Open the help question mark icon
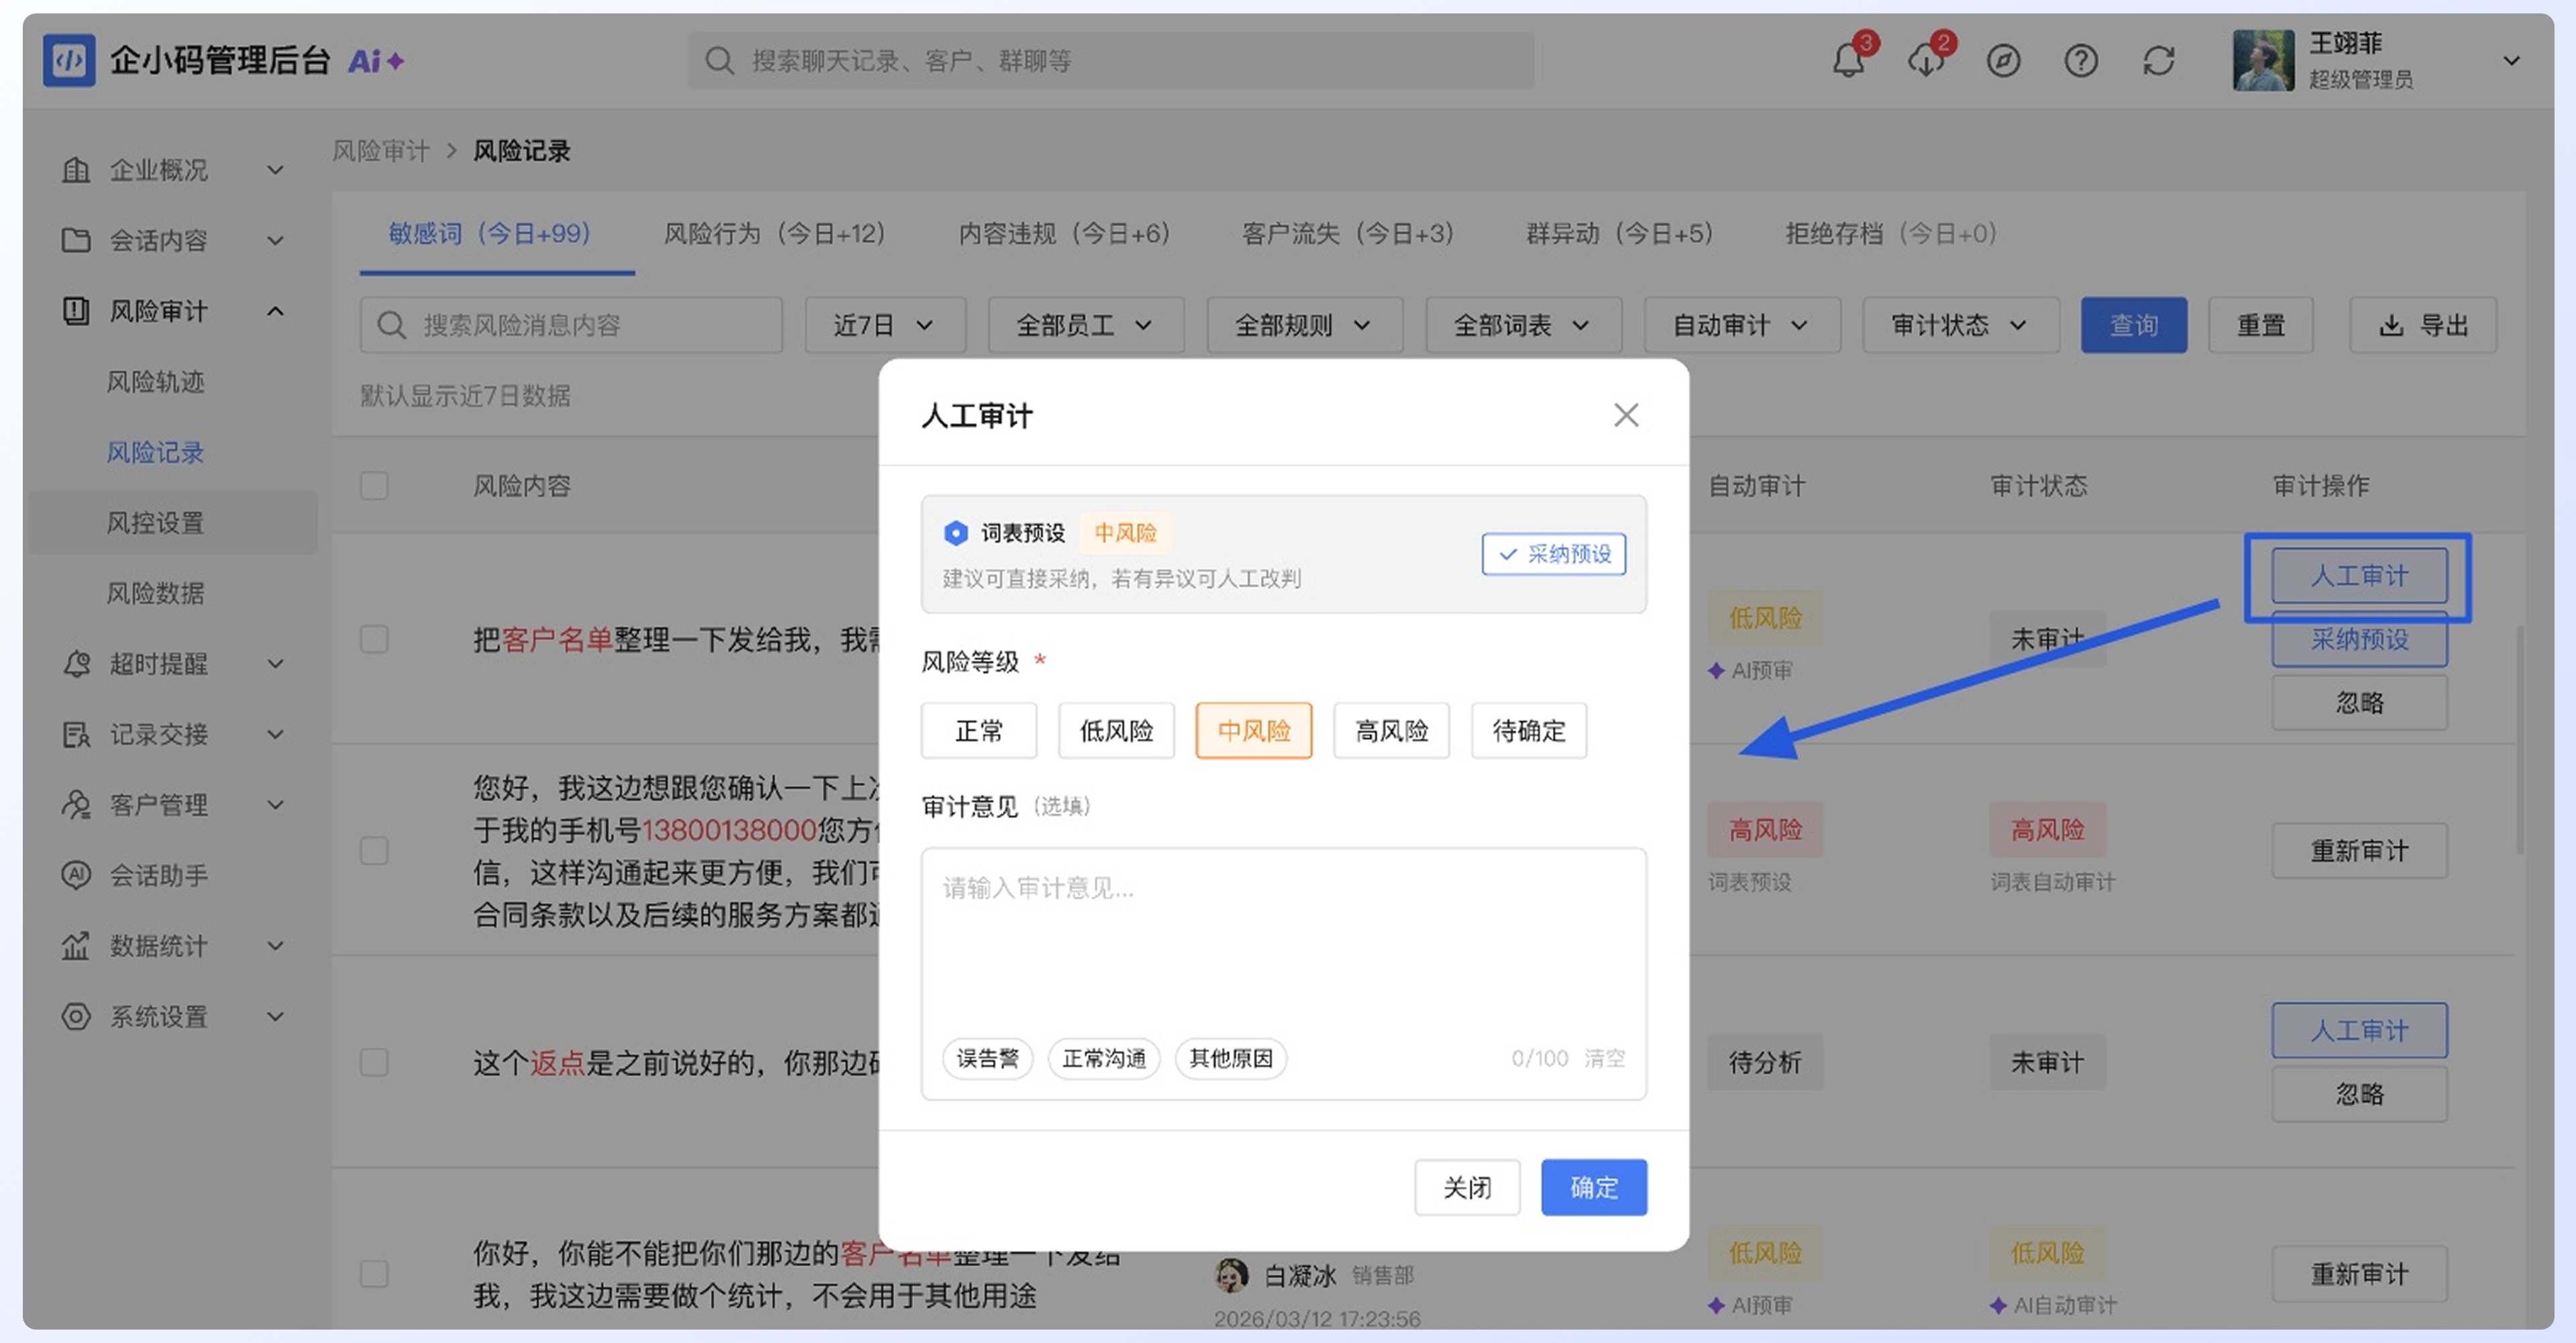 pos(2081,61)
